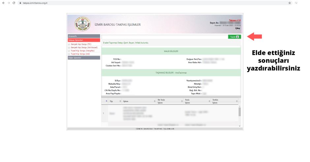Click the browser forward arrow
Image resolution: width=310 pixels, height=162 pixels.
tap(9, 3)
